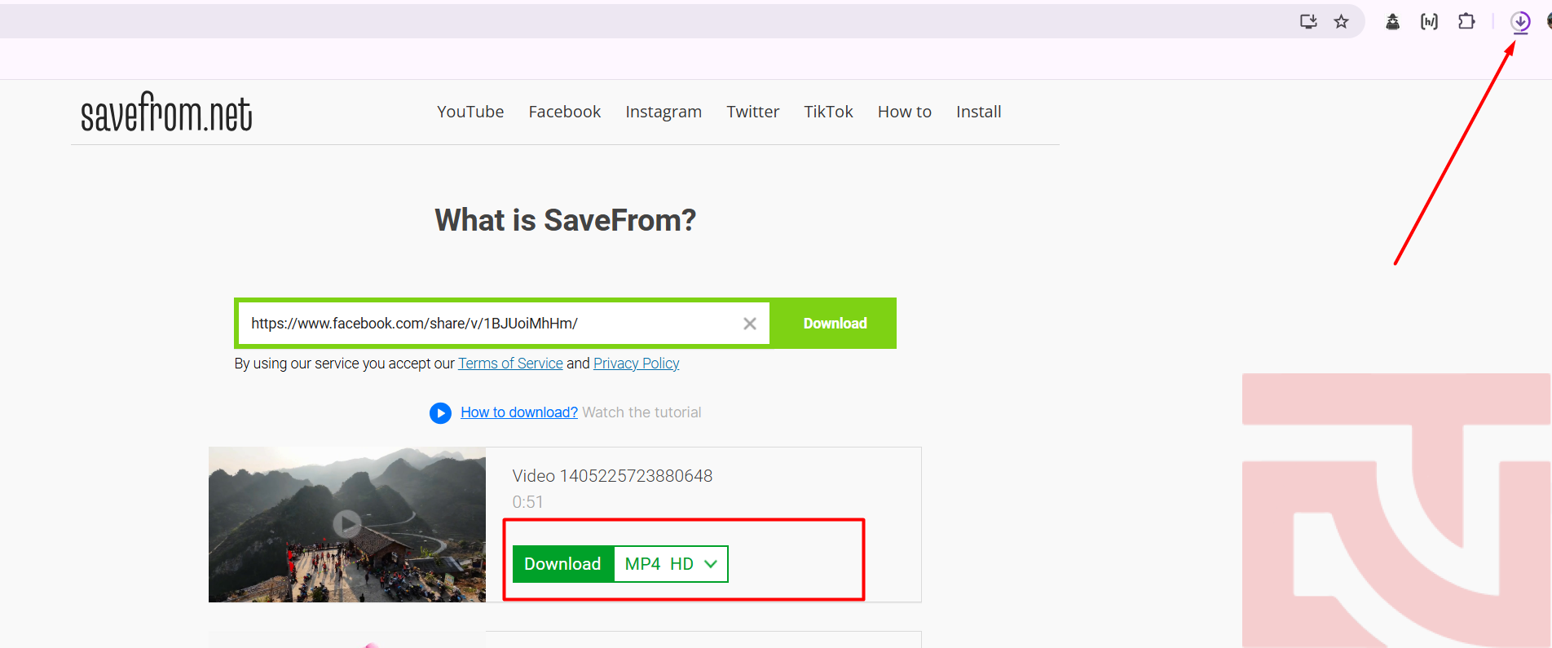Viewport: 1552px width, 648px height.
Task: Click the blue play tutorial icon
Action: 440,413
